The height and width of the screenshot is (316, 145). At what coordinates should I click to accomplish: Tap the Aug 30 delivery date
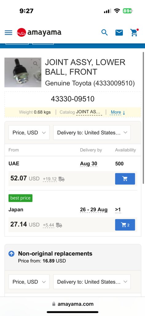[x=88, y=164]
